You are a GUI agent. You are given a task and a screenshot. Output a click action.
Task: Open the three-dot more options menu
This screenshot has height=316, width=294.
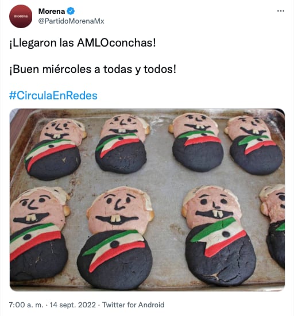[x=281, y=11]
